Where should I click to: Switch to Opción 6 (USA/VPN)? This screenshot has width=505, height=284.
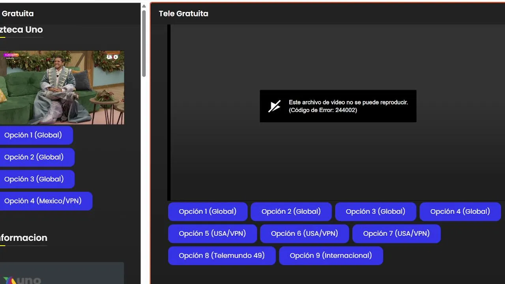point(305,234)
